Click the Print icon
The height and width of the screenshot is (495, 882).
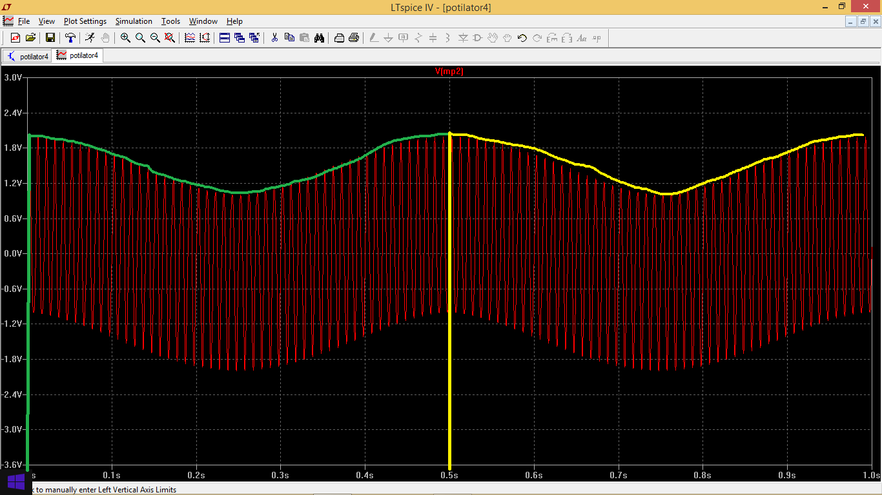point(354,38)
